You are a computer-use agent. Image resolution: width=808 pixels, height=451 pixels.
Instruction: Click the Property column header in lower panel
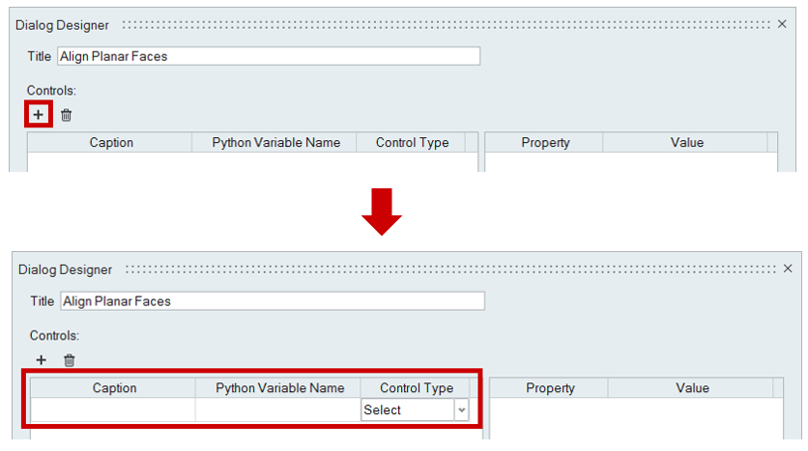(550, 388)
